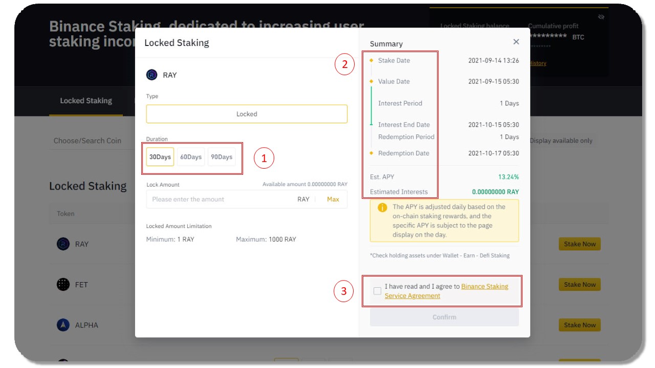This screenshot has height=368, width=655.
Task: Click Available amount 0.00000000 RAY text
Action: click(x=305, y=184)
